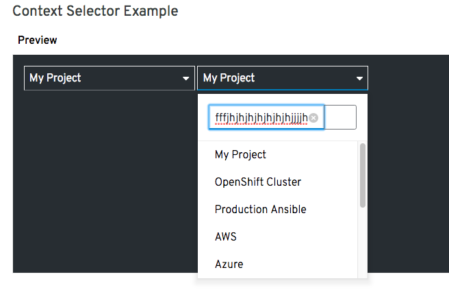Click the dropdown list's vertical scrollbar thumb
Screen dimensions: 449x294
pyautogui.click(x=362, y=175)
